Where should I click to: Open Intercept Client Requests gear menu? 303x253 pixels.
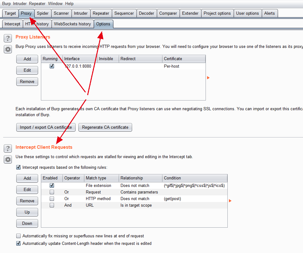8,159
